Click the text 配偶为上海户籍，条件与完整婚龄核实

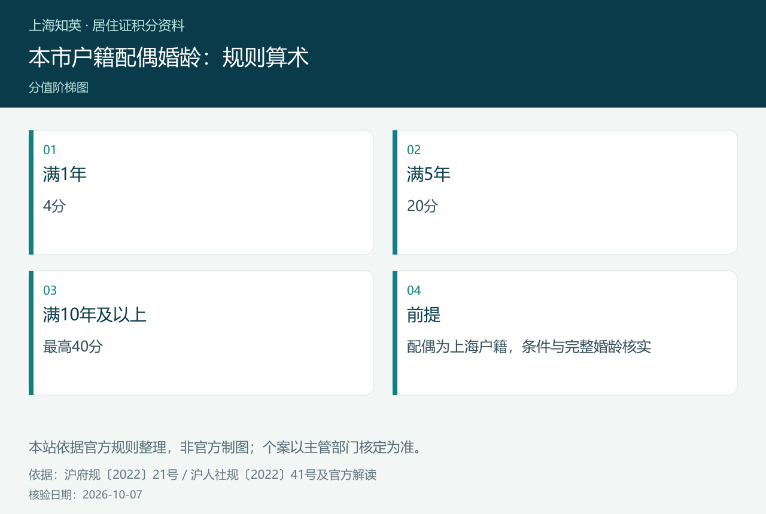coord(529,347)
